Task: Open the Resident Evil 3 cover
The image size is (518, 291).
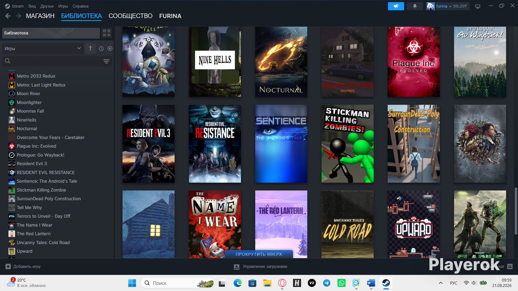Action: [x=149, y=144]
